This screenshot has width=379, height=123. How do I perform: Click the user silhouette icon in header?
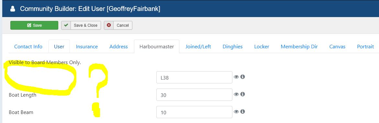tap(13, 9)
